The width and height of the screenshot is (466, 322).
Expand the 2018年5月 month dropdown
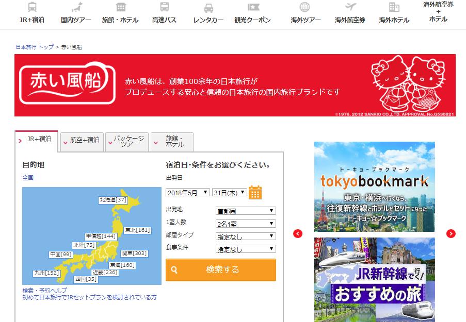tap(188, 192)
